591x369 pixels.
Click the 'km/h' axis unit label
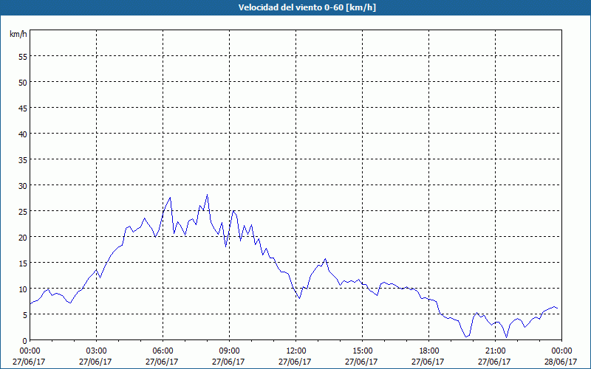(18, 34)
